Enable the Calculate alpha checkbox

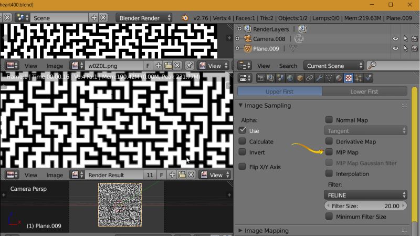(x=243, y=141)
